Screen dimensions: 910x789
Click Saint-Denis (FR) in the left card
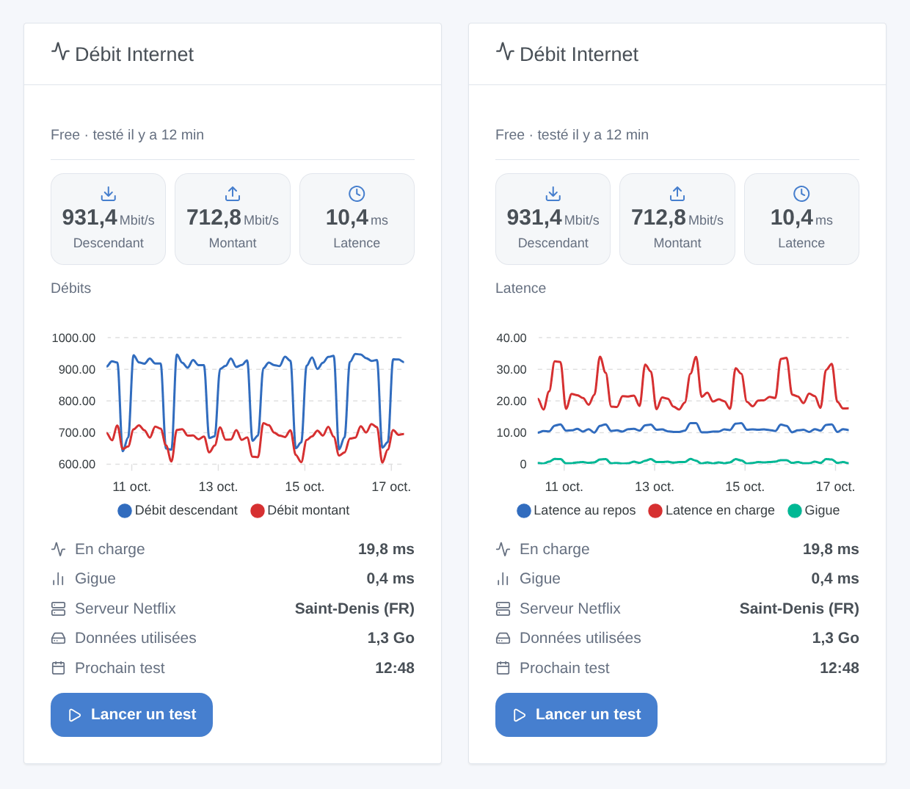354,608
